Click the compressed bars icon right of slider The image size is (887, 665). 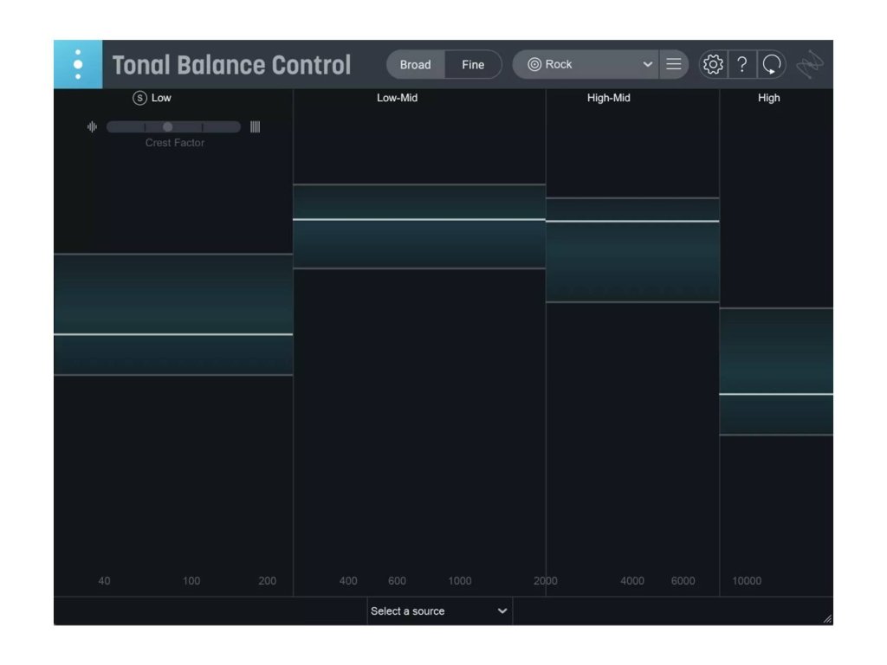(256, 126)
